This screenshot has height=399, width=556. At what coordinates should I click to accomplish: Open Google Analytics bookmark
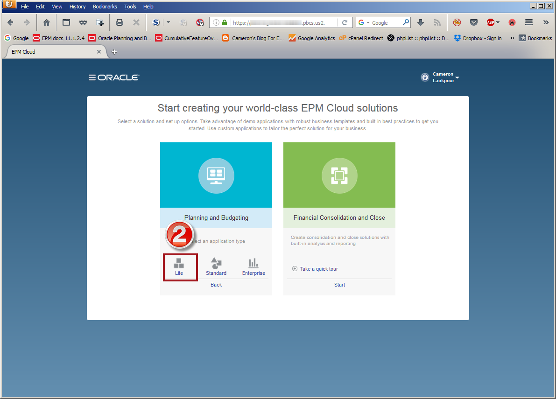[312, 38]
